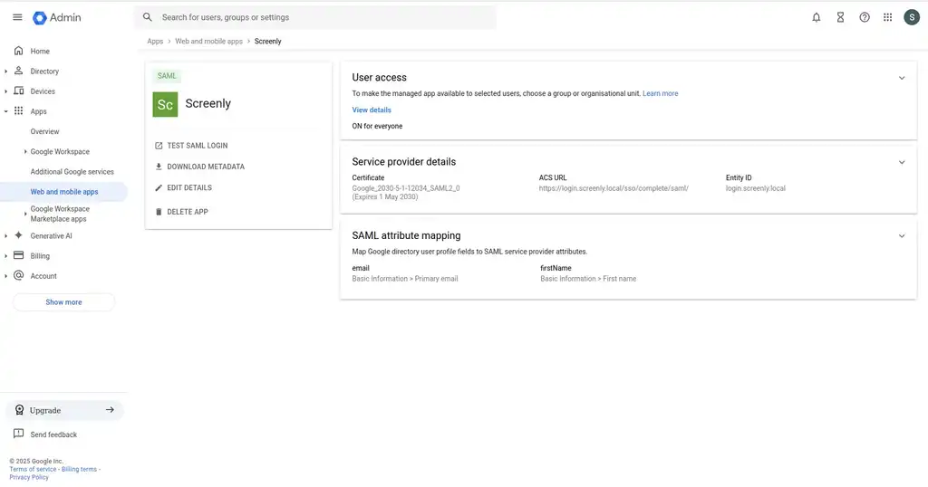Expand the Devices tree arrow
The image size is (928, 487).
tap(6, 91)
